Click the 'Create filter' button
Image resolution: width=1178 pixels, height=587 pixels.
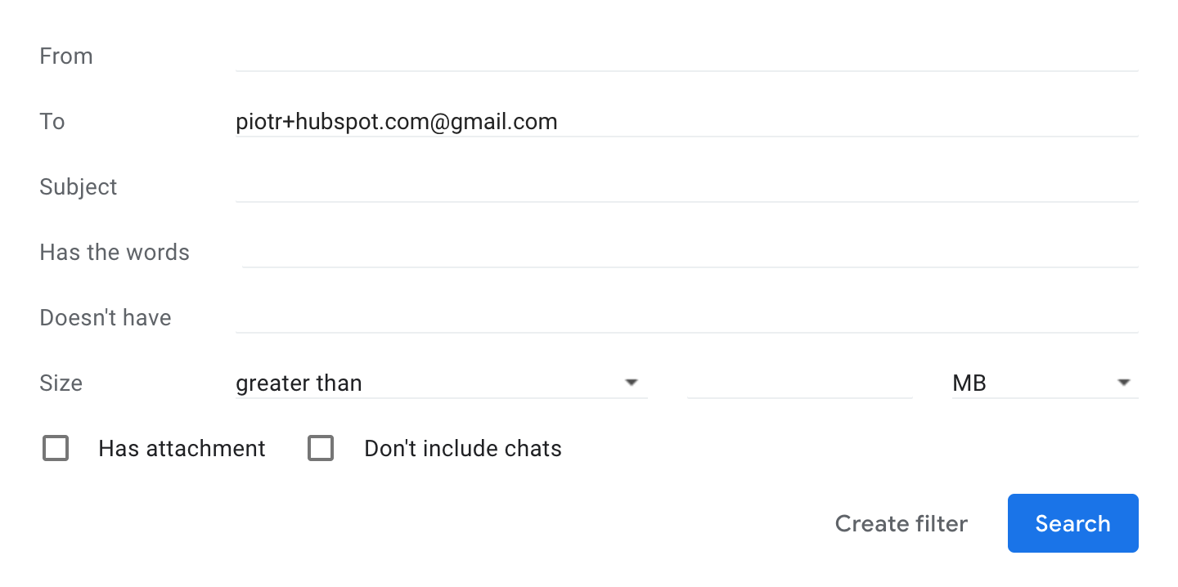pyautogui.click(x=901, y=523)
